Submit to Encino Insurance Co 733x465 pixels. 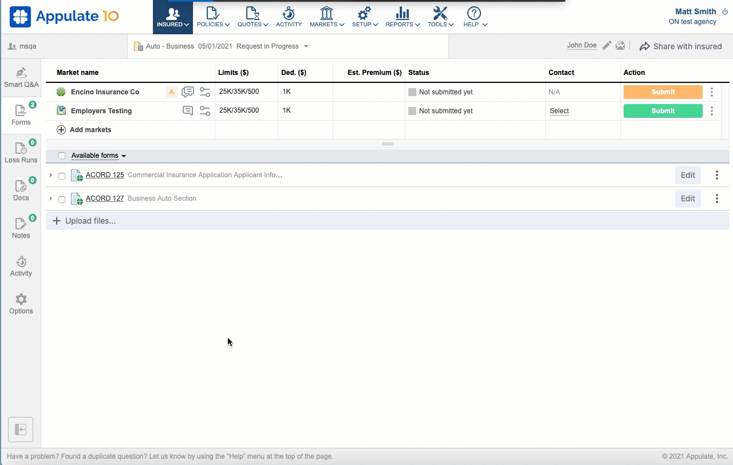point(663,92)
